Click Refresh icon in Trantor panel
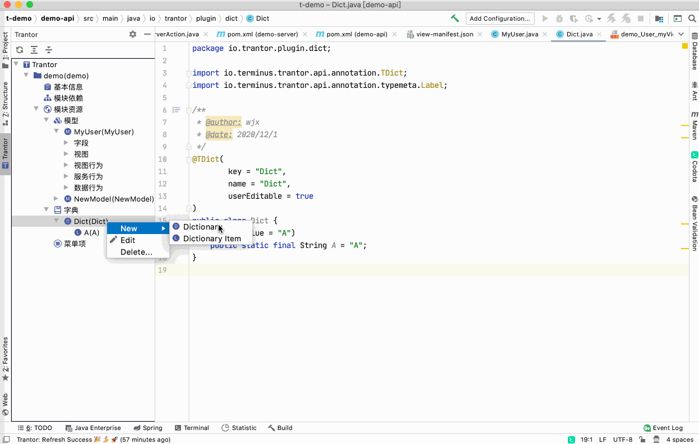Image resolution: width=699 pixels, height=444 pixels. pyautogui.click(x=20, y=49)
